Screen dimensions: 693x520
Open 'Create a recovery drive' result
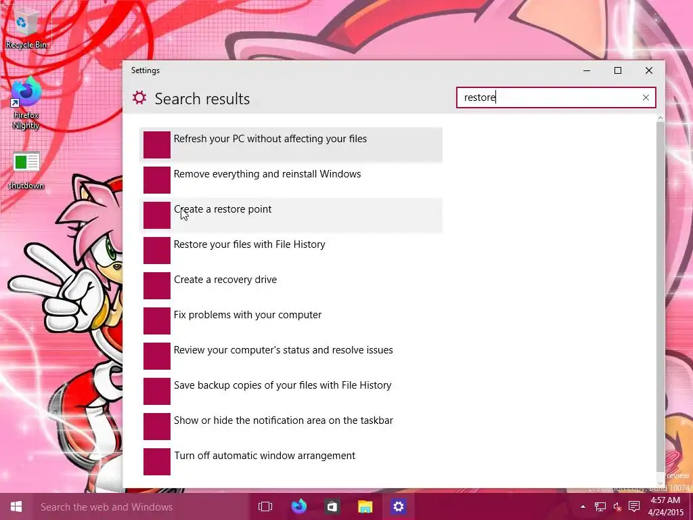291,286
